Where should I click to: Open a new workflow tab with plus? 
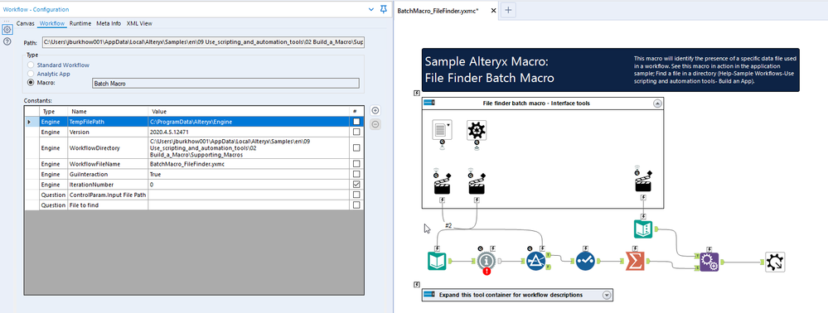pyautogui.click(x=508, y=10)
